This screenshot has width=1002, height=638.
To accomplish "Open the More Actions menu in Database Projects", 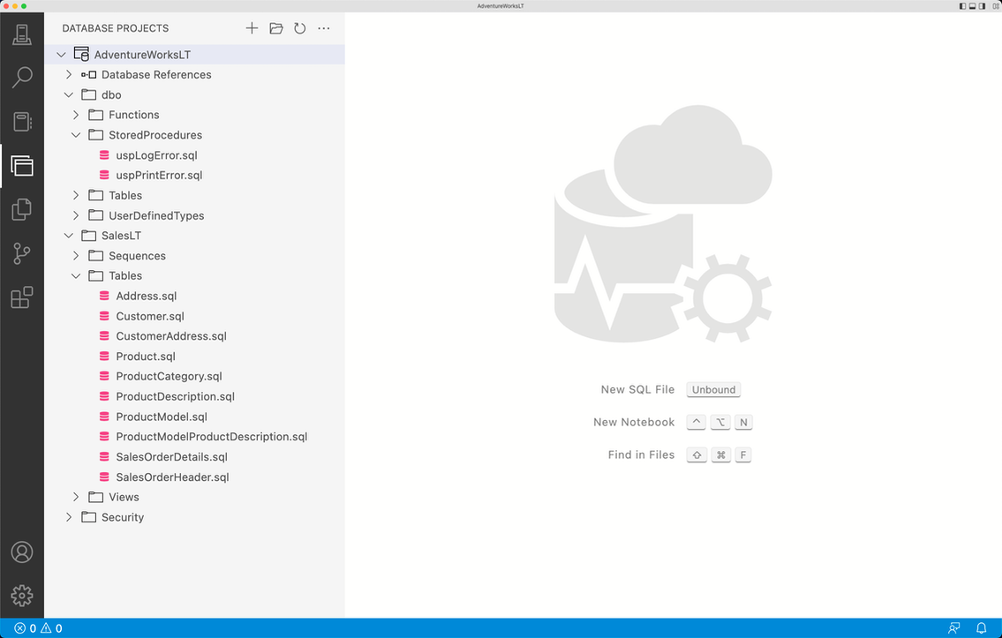I will [x=323, y=27].
